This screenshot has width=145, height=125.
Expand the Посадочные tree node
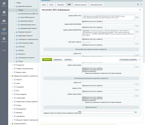click(12, 65)
